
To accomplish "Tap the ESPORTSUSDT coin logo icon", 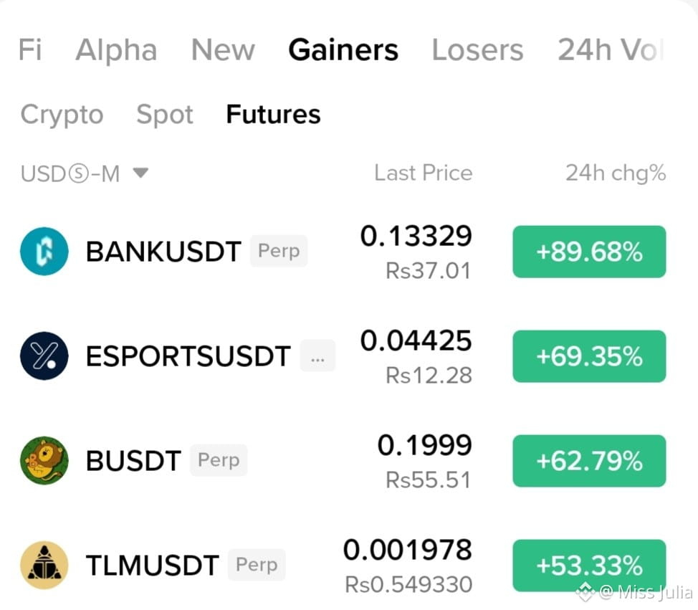I will [x=44, y=356].
